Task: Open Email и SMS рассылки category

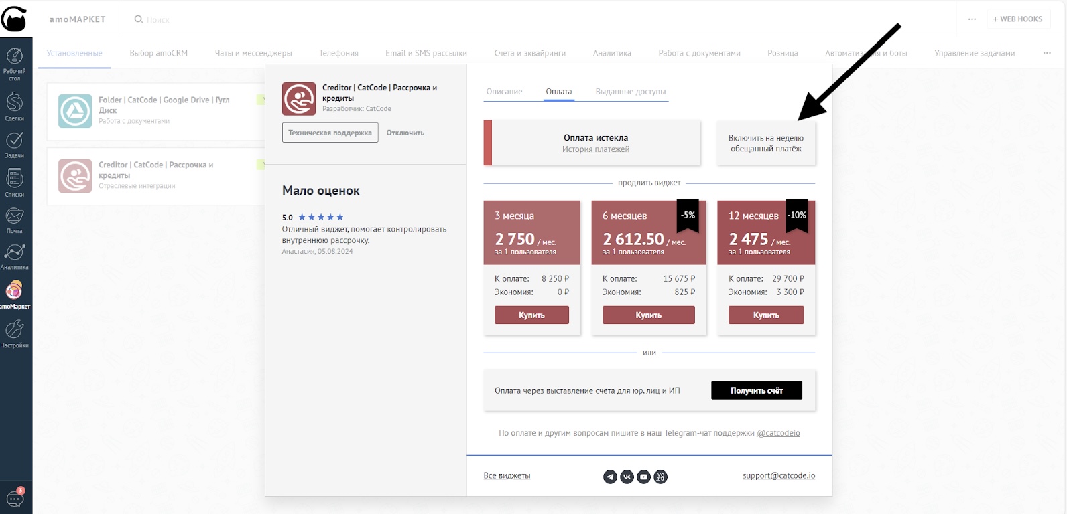Action: pyautogui.click(x=426, y=53)
